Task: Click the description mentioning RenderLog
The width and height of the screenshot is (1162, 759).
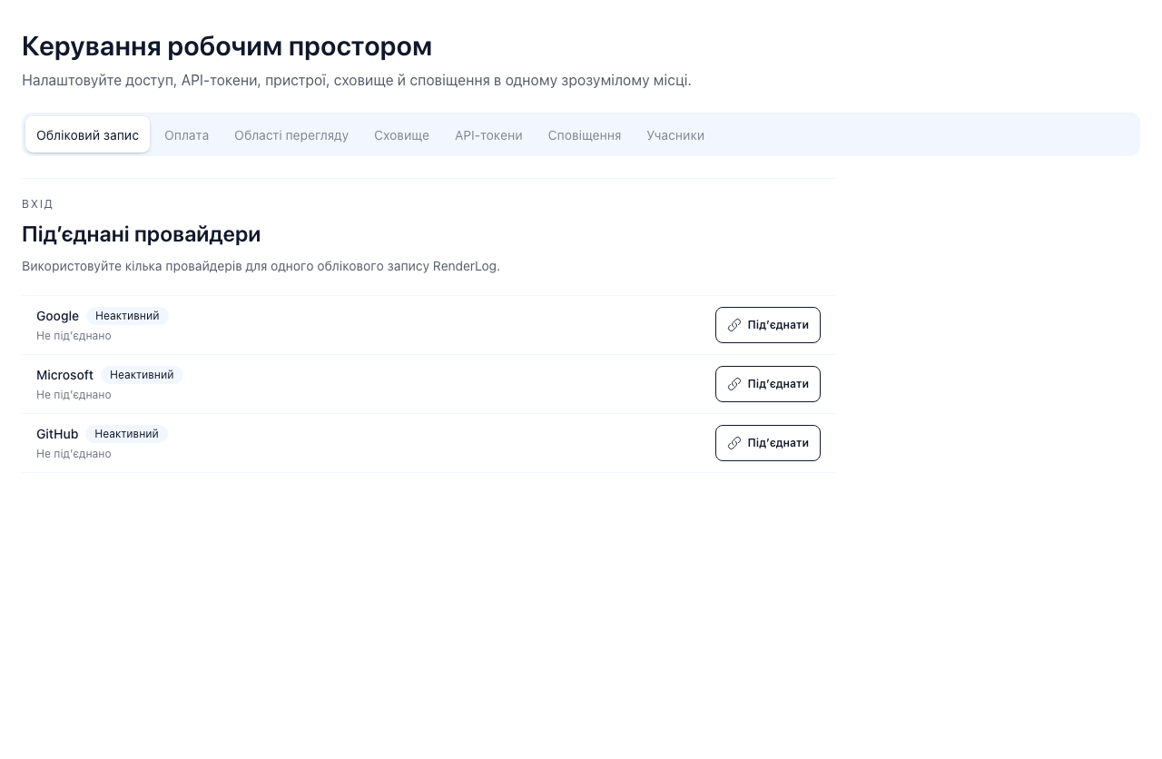Action: tap(261, 266)
